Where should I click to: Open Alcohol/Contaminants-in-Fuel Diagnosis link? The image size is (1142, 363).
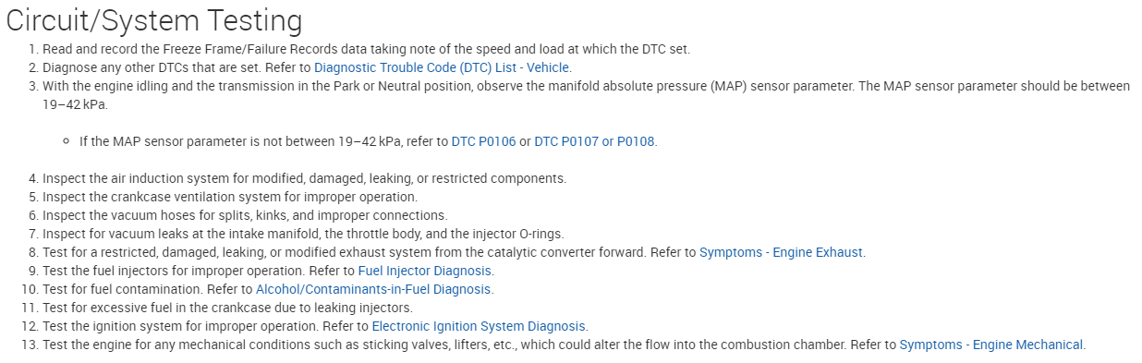[374, 289]
